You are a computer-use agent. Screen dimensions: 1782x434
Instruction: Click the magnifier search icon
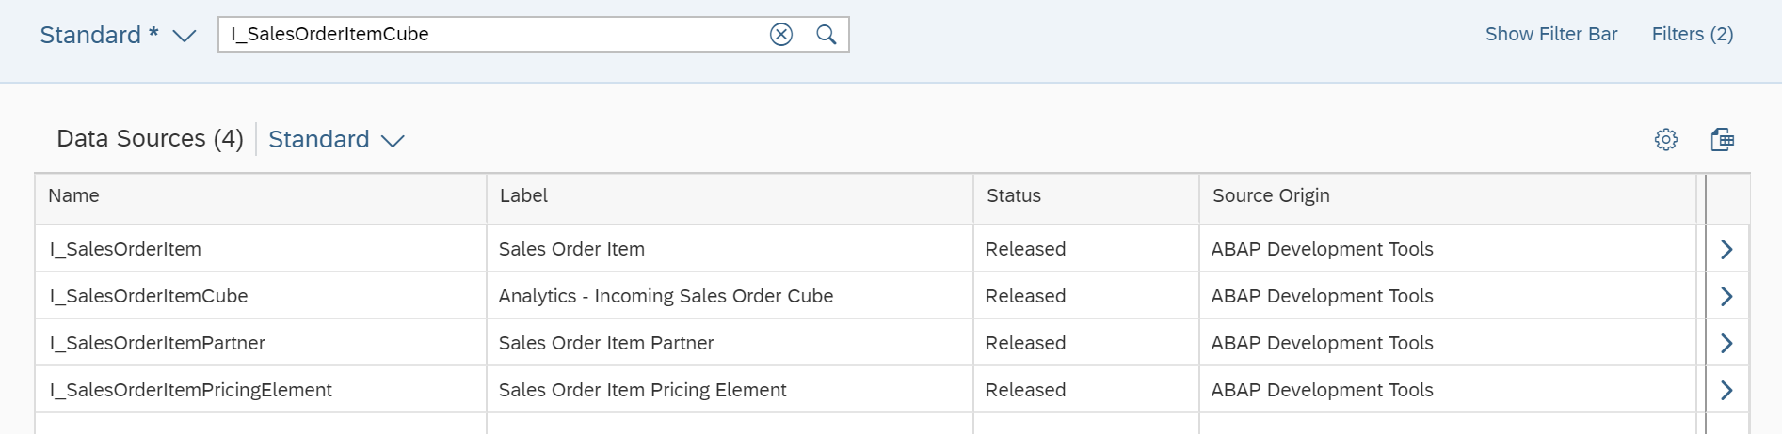point(826,35)
